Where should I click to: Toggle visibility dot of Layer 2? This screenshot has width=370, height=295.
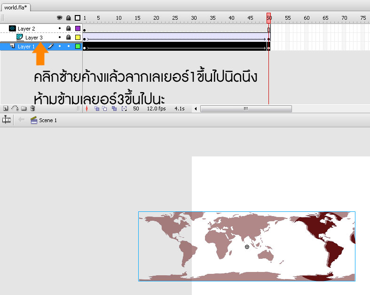(60, 28)
